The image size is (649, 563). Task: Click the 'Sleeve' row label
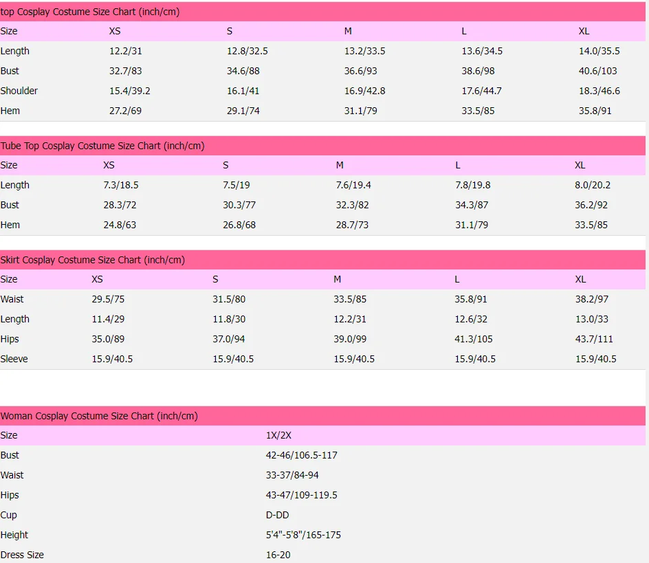coord(14,359)
